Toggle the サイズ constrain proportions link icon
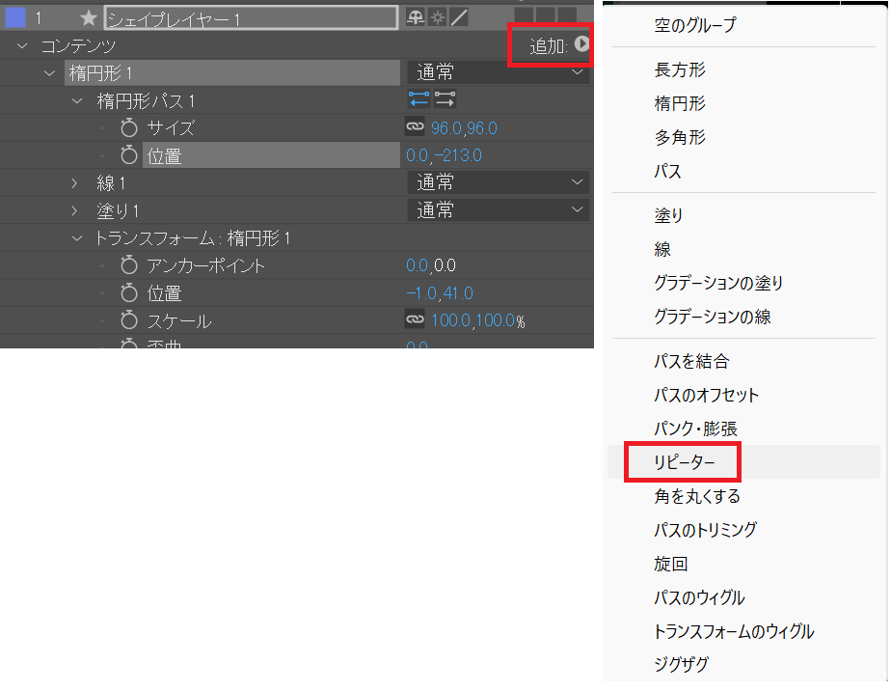 coord(415,126)
